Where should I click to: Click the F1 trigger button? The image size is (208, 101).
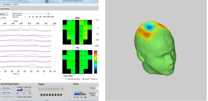pos(40,89)
